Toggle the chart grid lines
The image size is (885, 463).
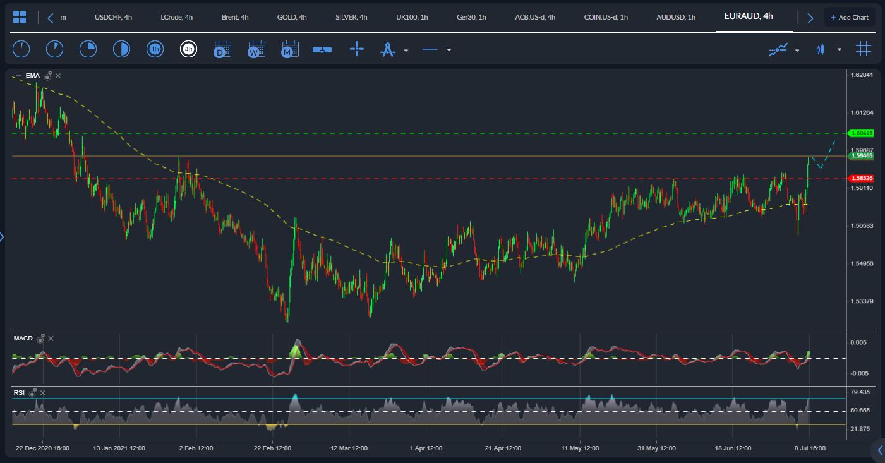[864, 49]
